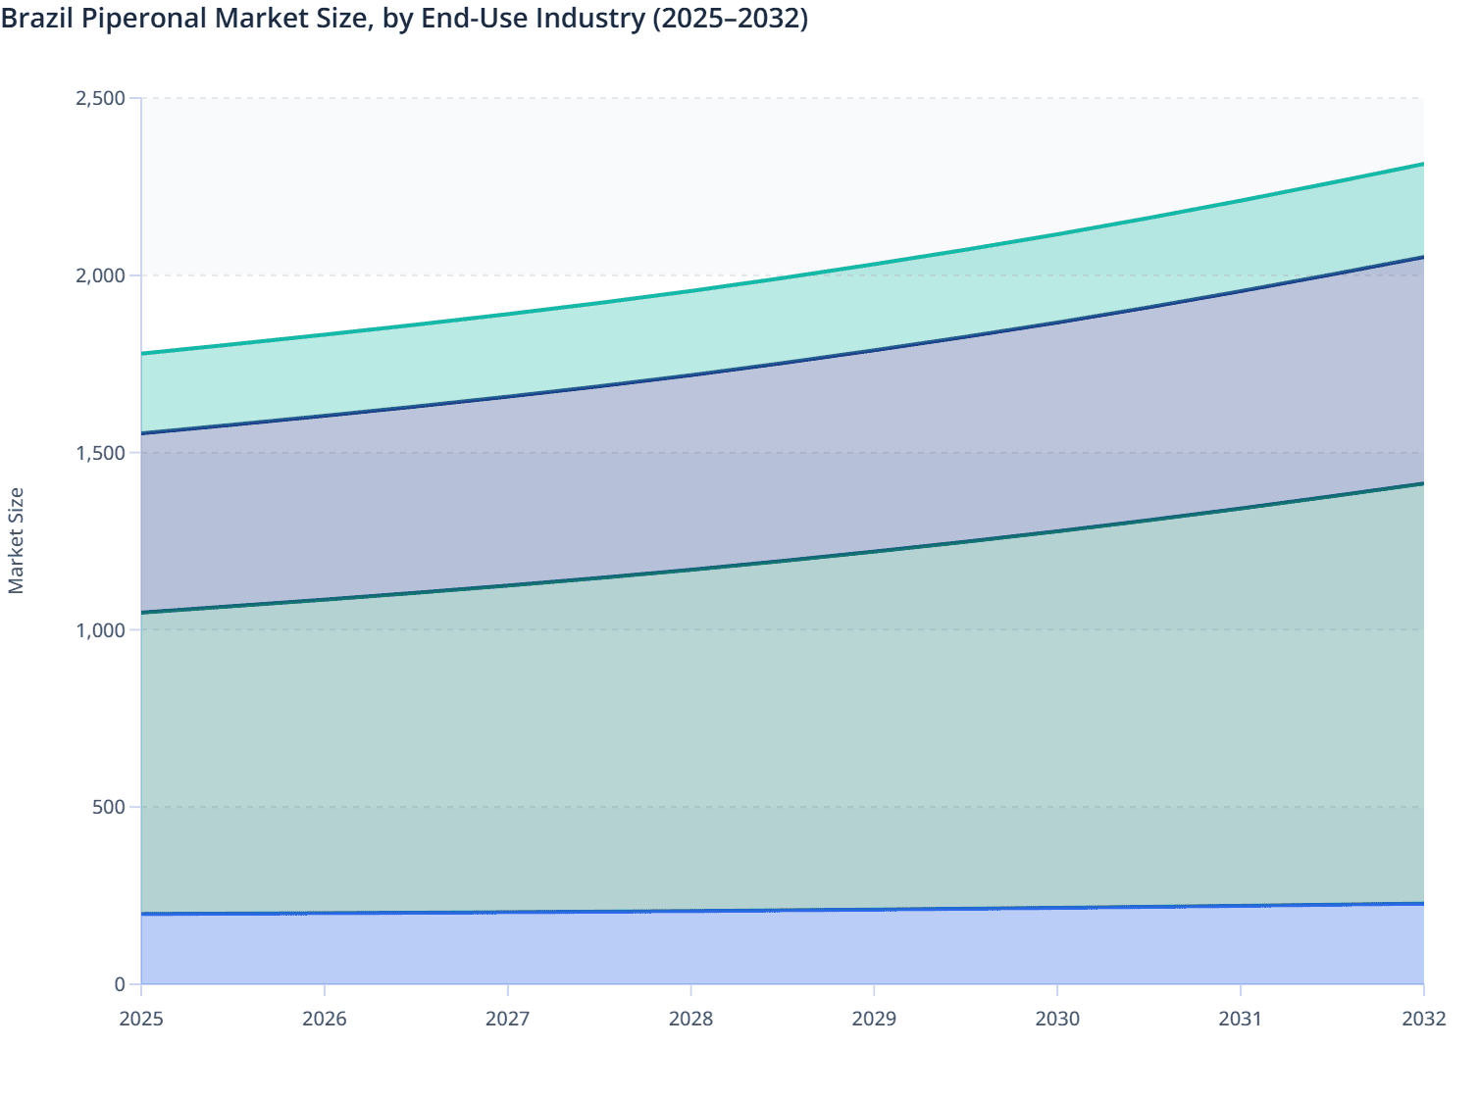The height and width of the screenshot is (1098, 1479).
Task: Click the 2026 axis label
Action: [326, 1020]
